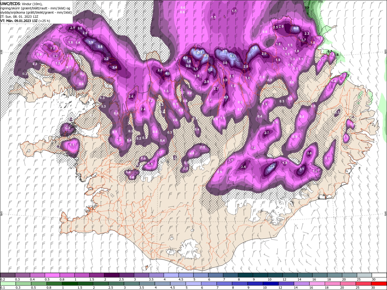Click the 4.1 precipitation value on the map

[226, 97]
